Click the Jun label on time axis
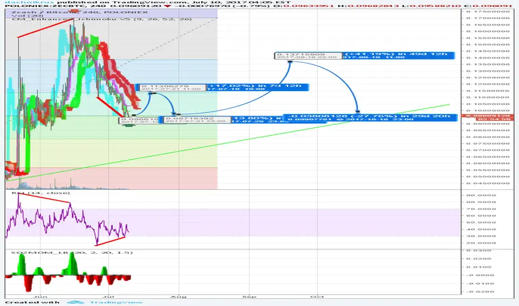The width and height of the screenshot is (519, 306). point(41,297)
